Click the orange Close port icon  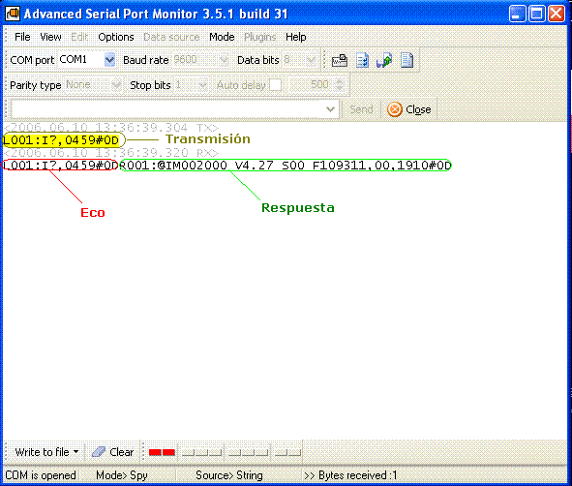394,109
